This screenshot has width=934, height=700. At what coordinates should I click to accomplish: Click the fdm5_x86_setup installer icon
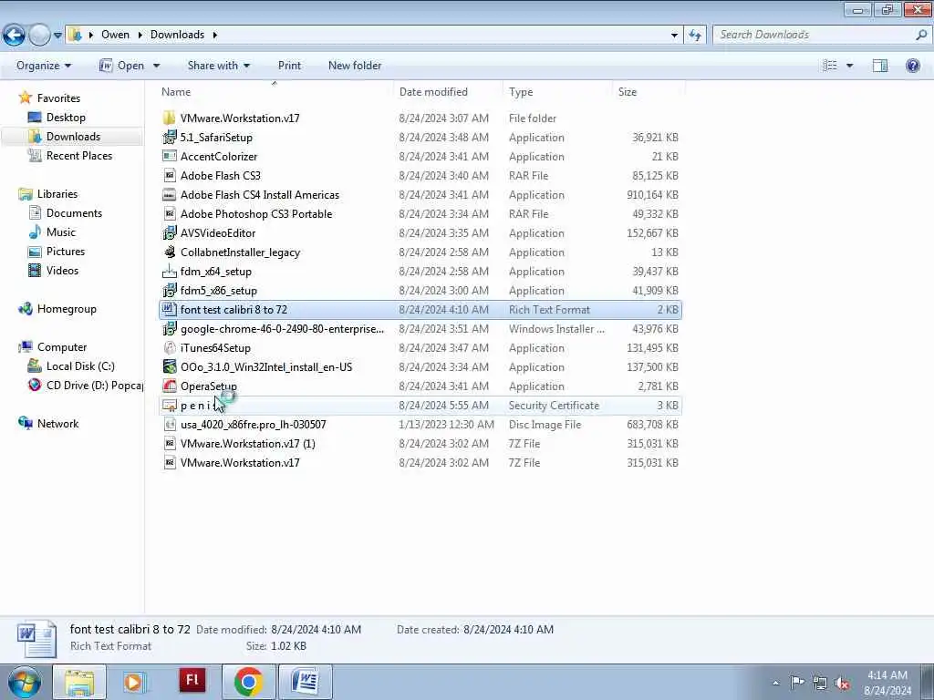coord(169,290)
